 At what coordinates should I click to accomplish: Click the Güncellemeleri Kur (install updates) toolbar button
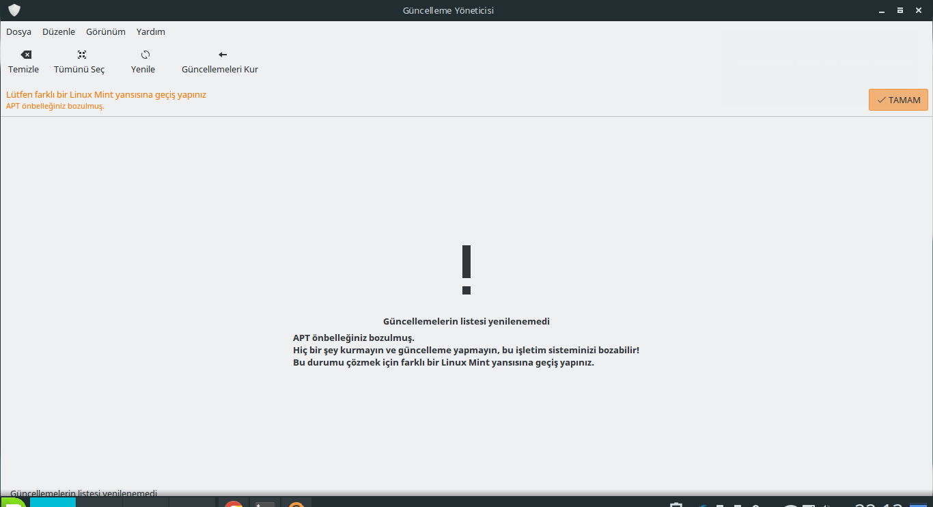tap(220, 61)
